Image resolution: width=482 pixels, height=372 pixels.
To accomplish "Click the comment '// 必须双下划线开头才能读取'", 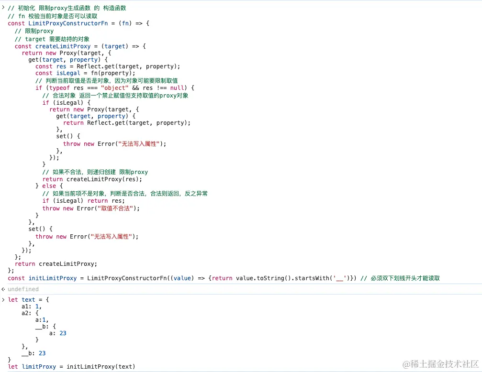I will (x=400, y=278).
